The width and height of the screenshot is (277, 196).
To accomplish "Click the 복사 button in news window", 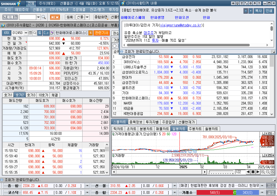I will pos(258,11).
